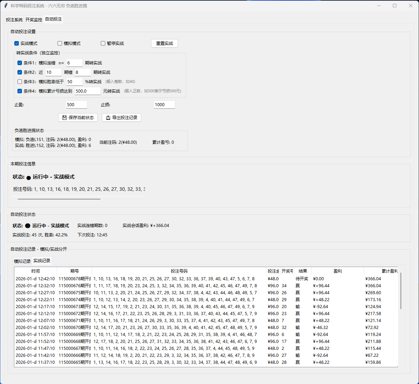Uncheck 条件4 模拟累计亏损 checkbox
The width and height of the screenshot is (419, 384).
coord(20,91)
